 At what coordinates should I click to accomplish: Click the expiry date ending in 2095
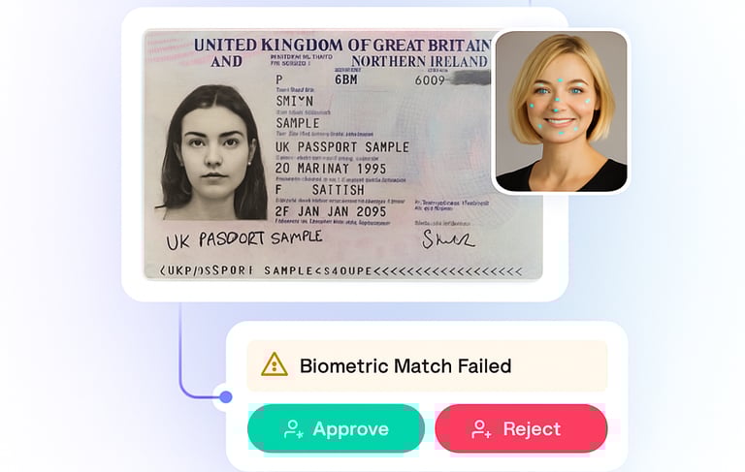[x=331, y=211]
